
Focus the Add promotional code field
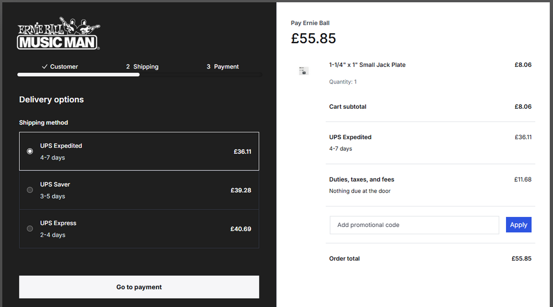click(414, 225)
